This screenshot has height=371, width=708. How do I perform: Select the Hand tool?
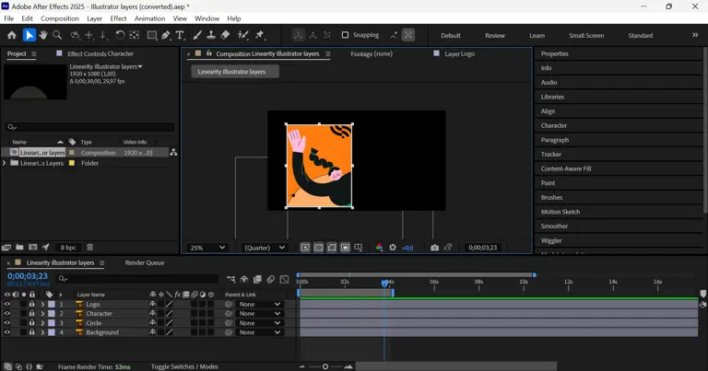tap(43, 35)
